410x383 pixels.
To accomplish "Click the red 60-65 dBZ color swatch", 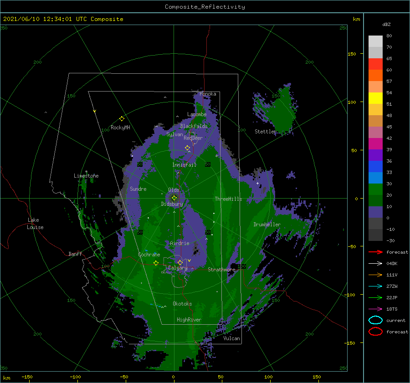I will pos(375,64).
